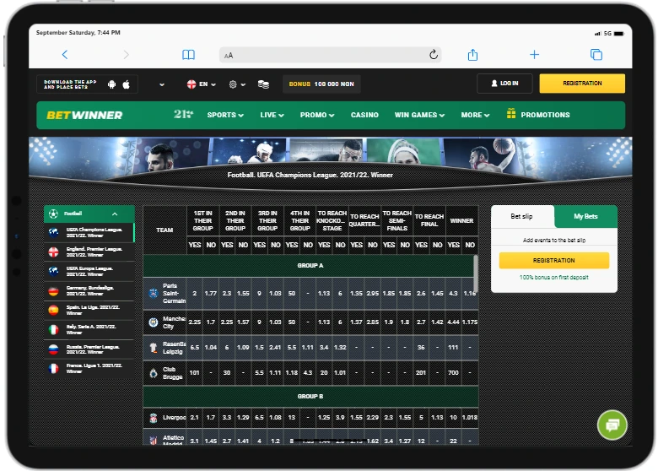Click the coins stack icon
Viewport: 658px width, 471px height.
tap(263, 84)
